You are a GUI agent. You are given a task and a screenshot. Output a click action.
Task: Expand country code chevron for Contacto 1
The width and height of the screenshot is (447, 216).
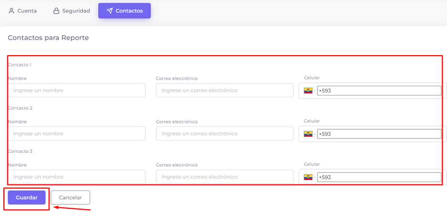point(315,91)
